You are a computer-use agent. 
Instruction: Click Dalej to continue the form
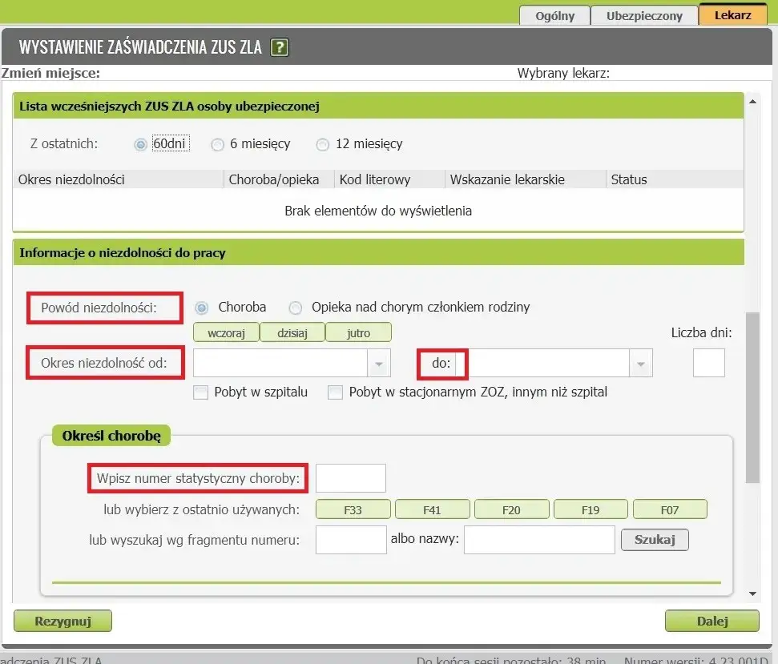point(711,621)
